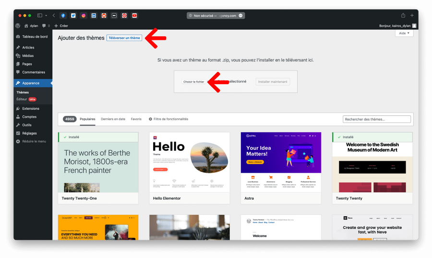Click Téléverser un thème button

[124, 38]
